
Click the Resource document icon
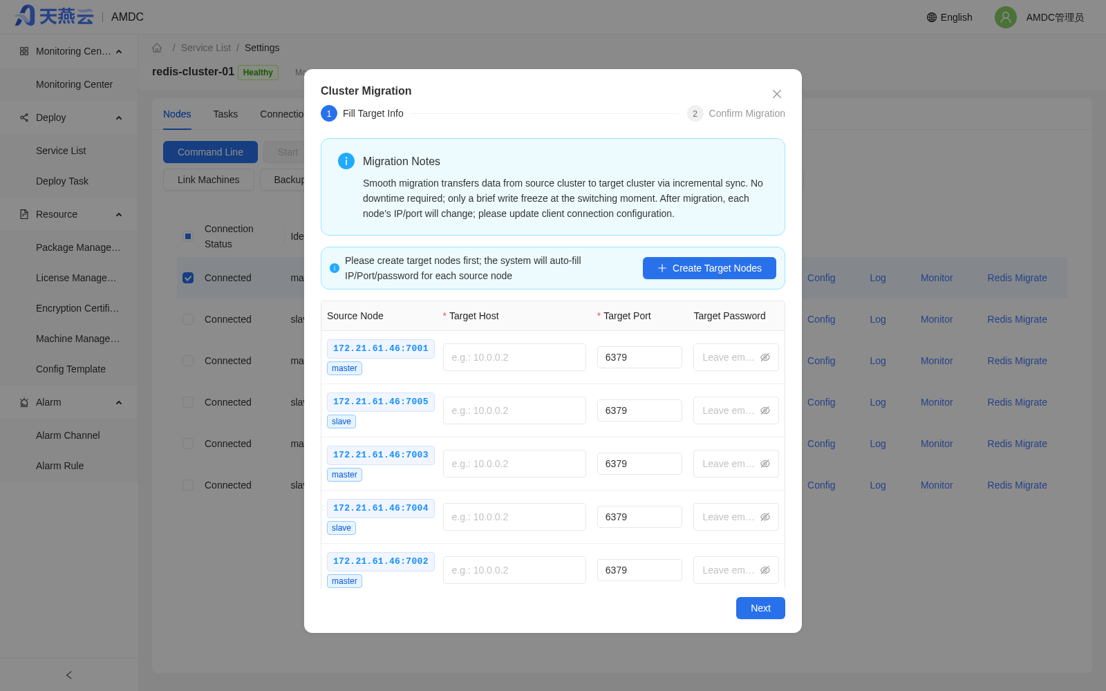coord(24,214)
